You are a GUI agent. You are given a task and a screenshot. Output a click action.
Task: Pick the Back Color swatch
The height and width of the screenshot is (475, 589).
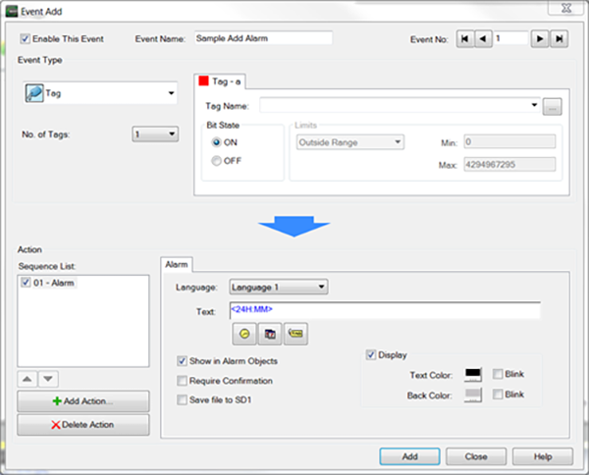473,396
